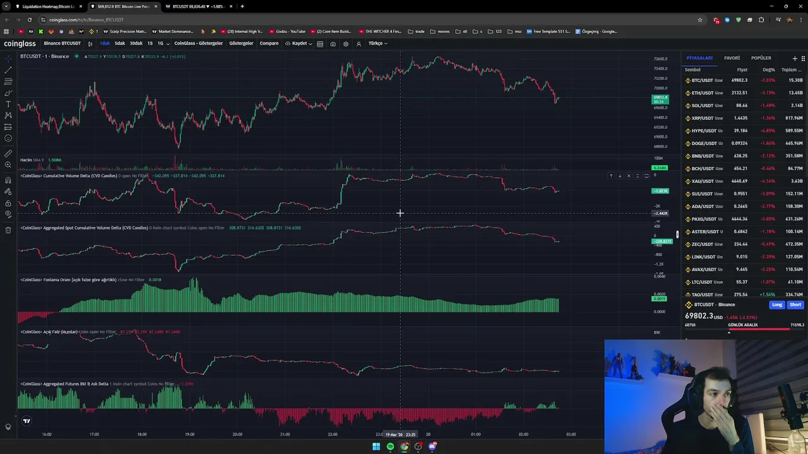
Task: Select the trend line drawing tool
Action: (x=8, y=70)
